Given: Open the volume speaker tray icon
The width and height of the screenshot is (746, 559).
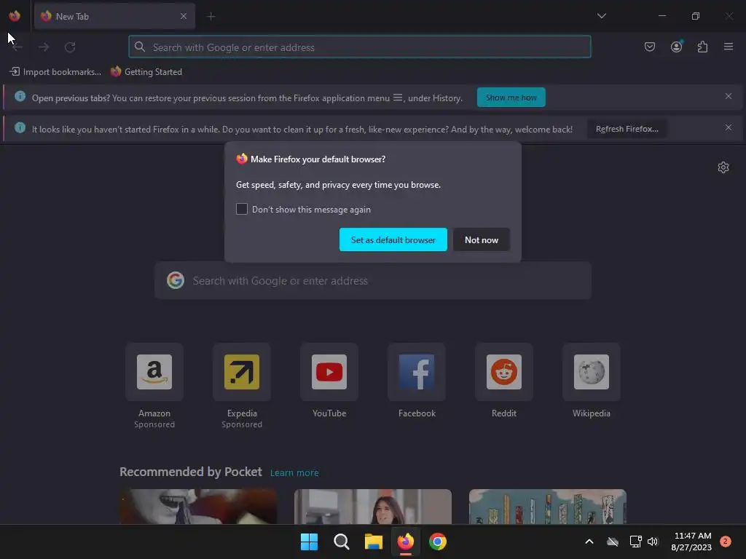Looking at the screenshot, I should coord(652,542).
